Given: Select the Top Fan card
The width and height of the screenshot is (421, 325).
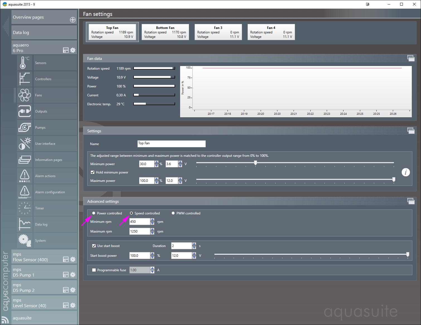Looking at the screenshot, I should (x=112, y=32).
